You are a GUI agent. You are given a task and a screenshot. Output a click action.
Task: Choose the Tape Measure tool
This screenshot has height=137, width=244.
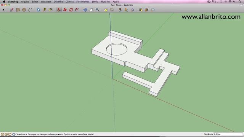44,10
